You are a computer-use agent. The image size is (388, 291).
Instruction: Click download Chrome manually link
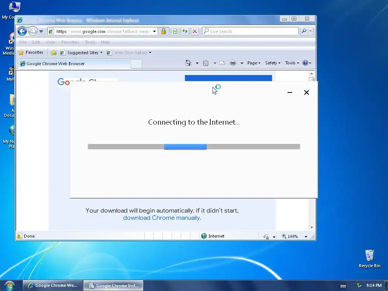click(162, 218)
